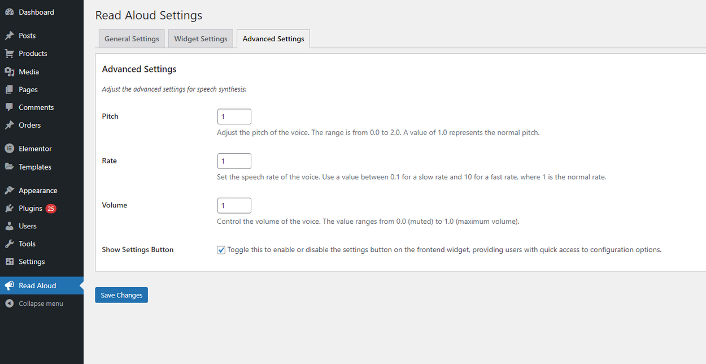Viewport: 706px width, 364px height.
Task: Click the Volume input box
Action: tap(234, 206)
